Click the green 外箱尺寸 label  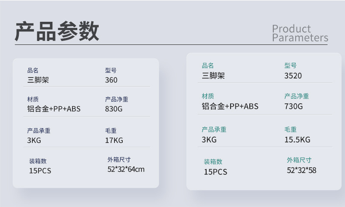[299, 160]
